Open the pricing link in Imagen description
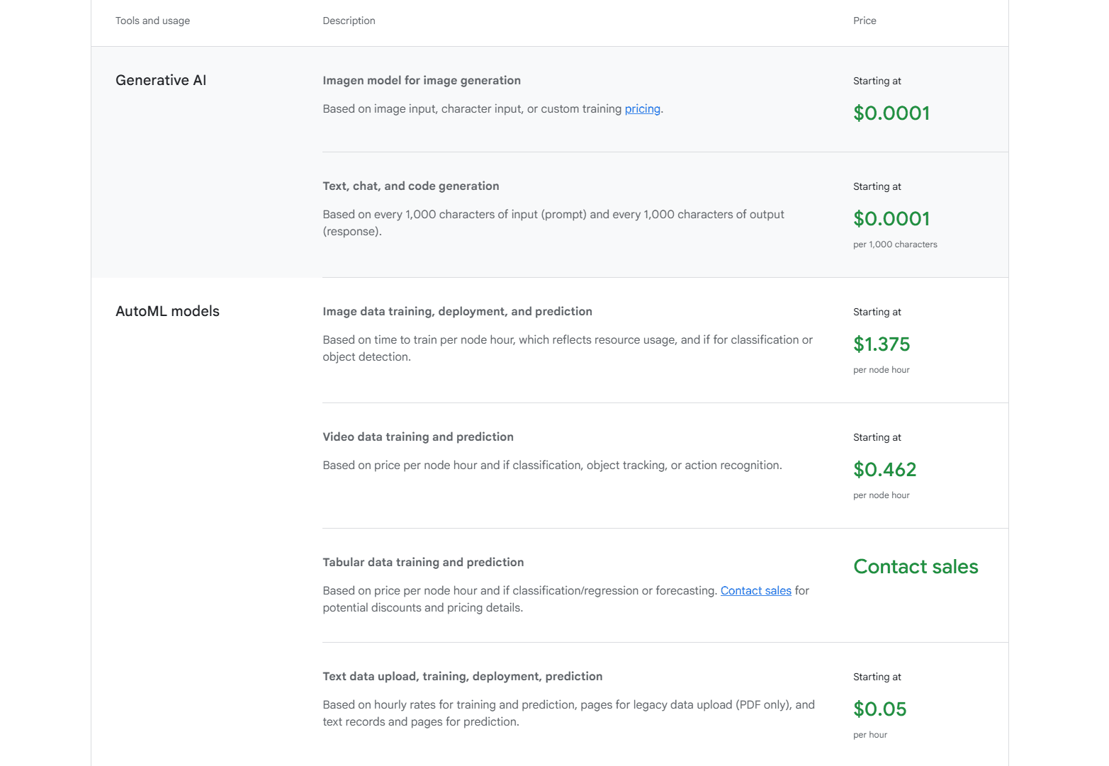 [642, 109]
